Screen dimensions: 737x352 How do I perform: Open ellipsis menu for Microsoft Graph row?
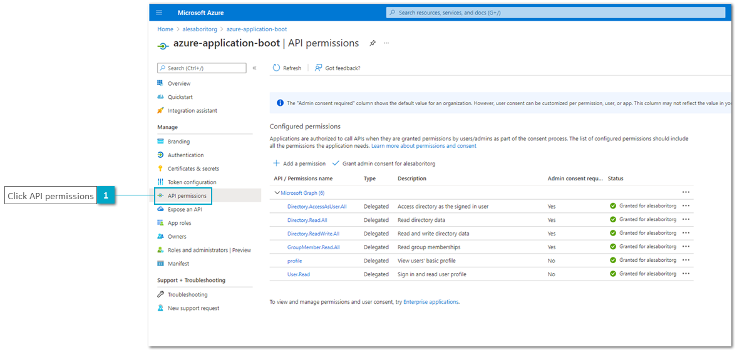click(686, 192)
